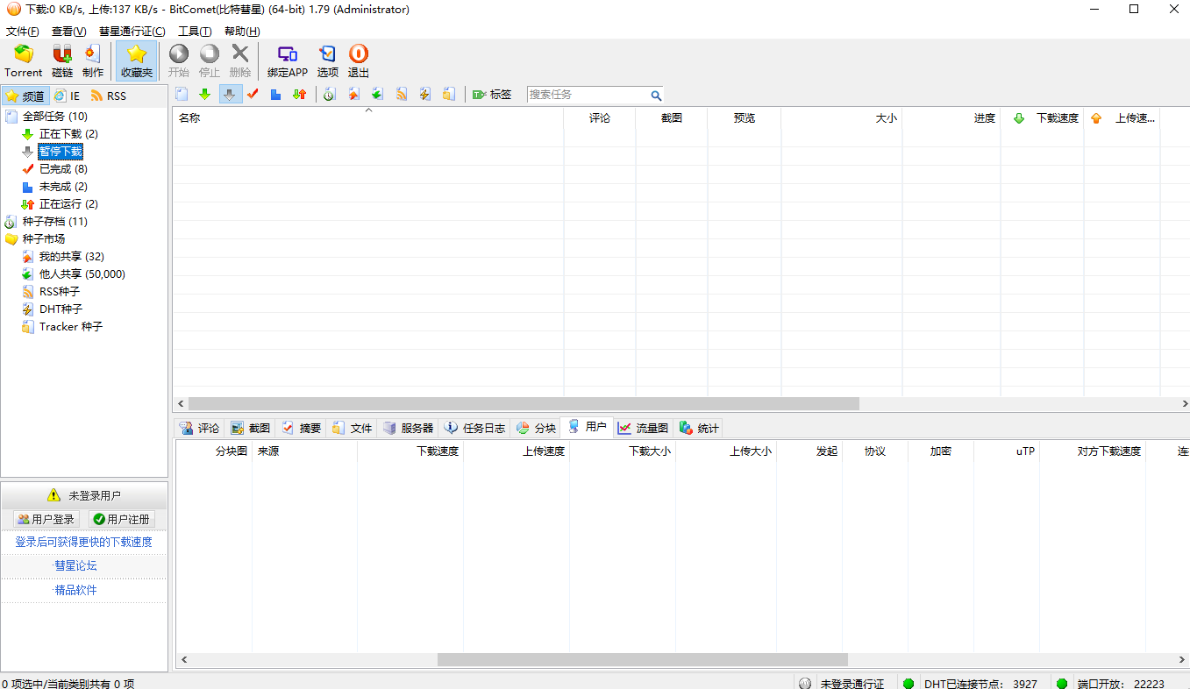The height and width of the screenshot is (689, 1190).
Task: Open a new Torrent file
Action: [x=23, y=60]
